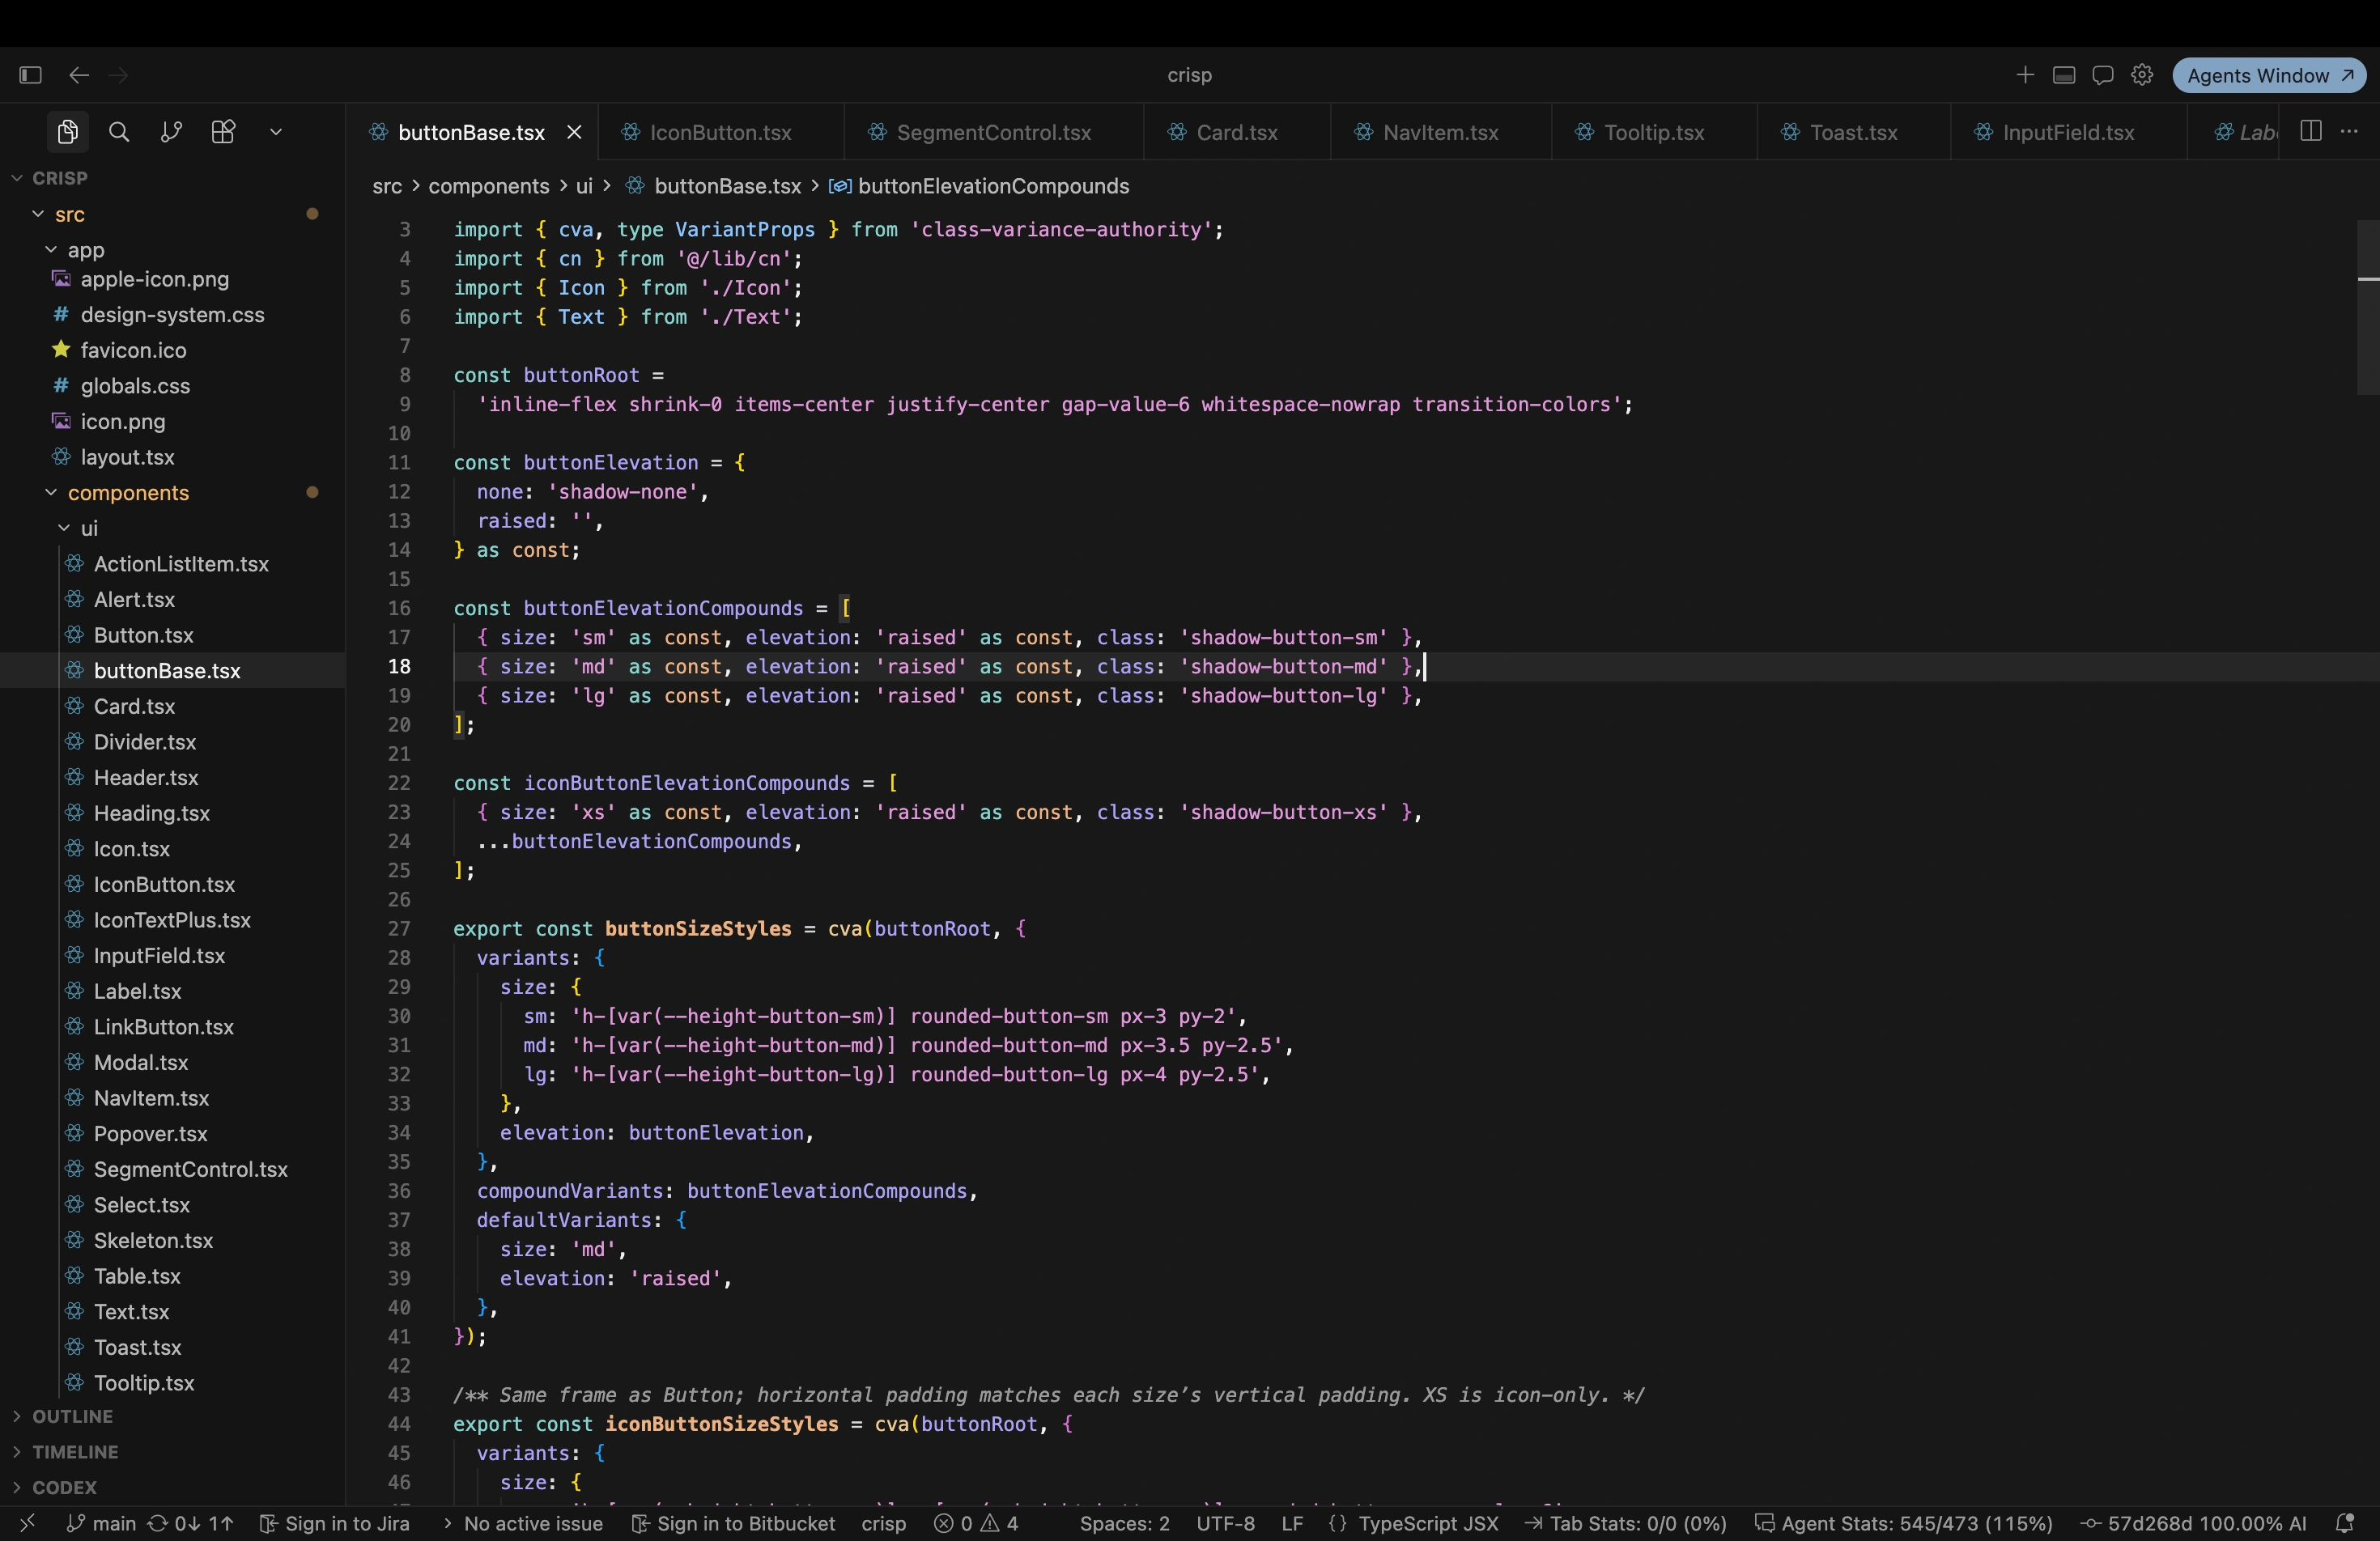Screen dimensions: 2380x1541
Task: Click the plus icon in title bar
Action: [x=2025, y=75]
